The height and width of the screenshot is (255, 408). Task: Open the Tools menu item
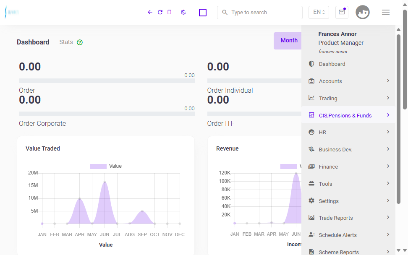click(x=348, y=184)
